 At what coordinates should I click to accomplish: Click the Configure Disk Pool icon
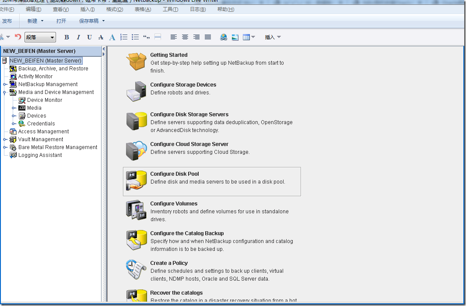(136, 181)
